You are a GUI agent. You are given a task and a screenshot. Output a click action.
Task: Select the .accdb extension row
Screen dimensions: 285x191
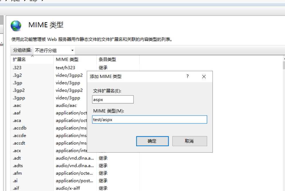(x=19, y=128)
